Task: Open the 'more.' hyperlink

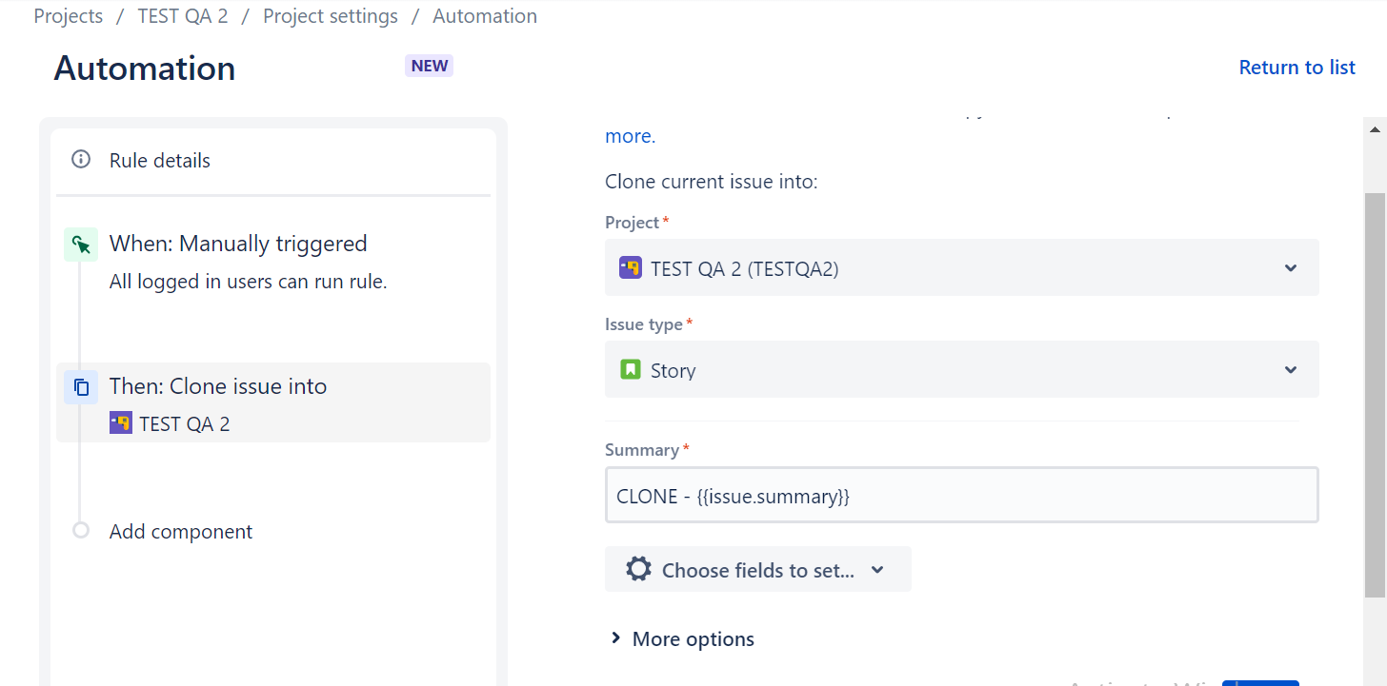Action: pos(628,136)
